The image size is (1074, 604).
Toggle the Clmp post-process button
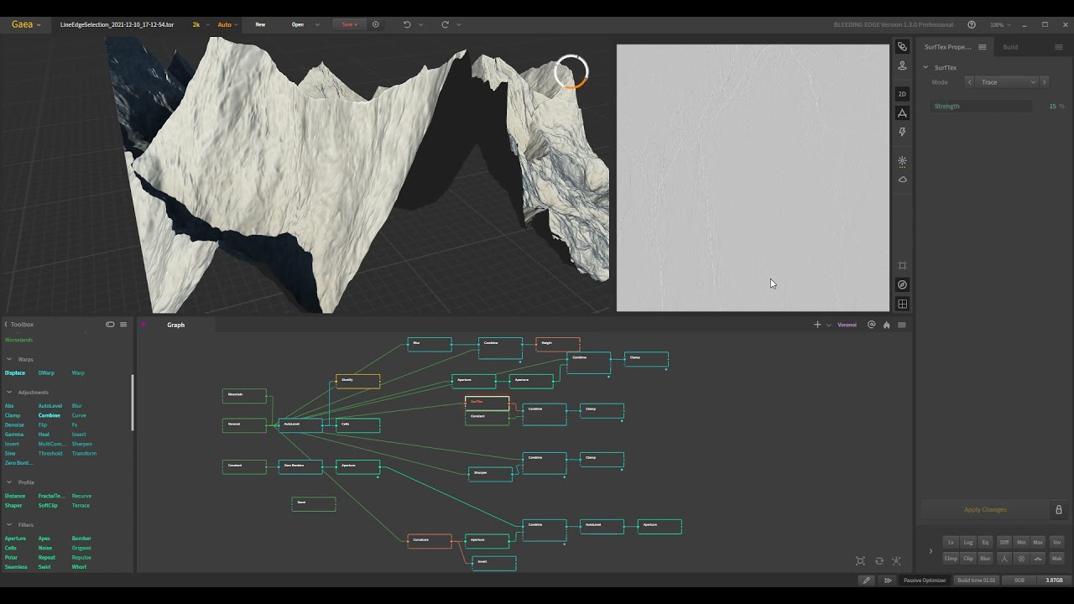click(x=951, y=558)
